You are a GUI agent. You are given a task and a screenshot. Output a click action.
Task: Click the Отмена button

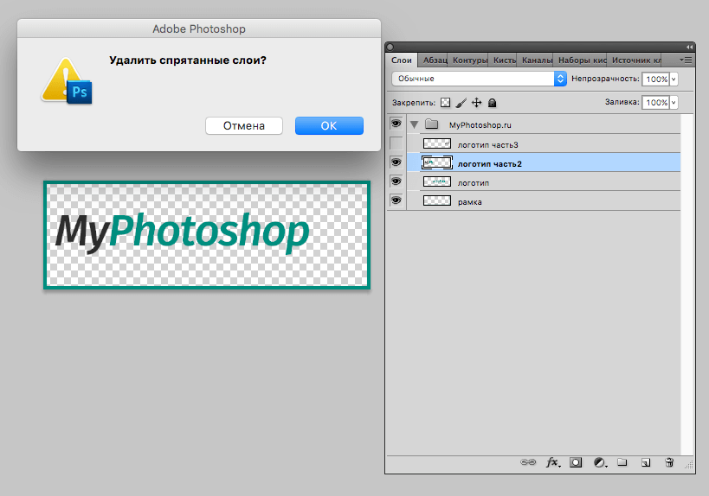(x=244, y=125)
